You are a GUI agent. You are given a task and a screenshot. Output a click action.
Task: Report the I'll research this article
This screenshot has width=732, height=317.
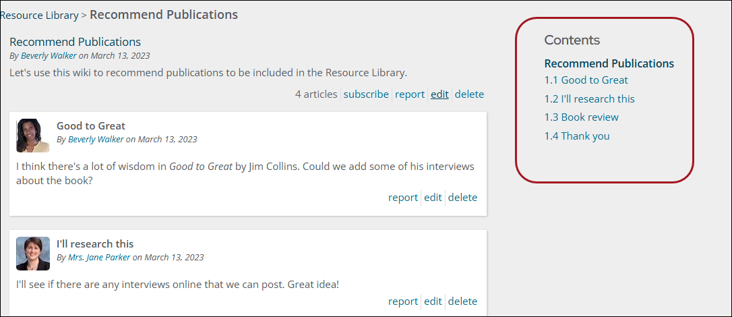tap(403, 301)
